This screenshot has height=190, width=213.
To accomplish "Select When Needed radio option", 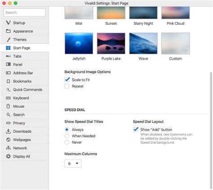I will click(67, 136).
